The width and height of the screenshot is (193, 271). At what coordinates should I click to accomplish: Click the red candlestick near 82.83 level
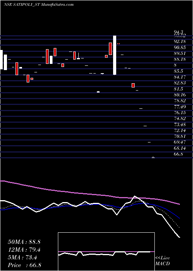[x=133, y=86]
